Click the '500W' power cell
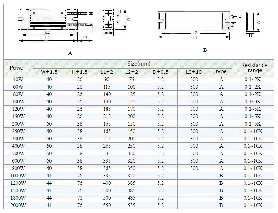278x213 pixels. coord(18,153)
